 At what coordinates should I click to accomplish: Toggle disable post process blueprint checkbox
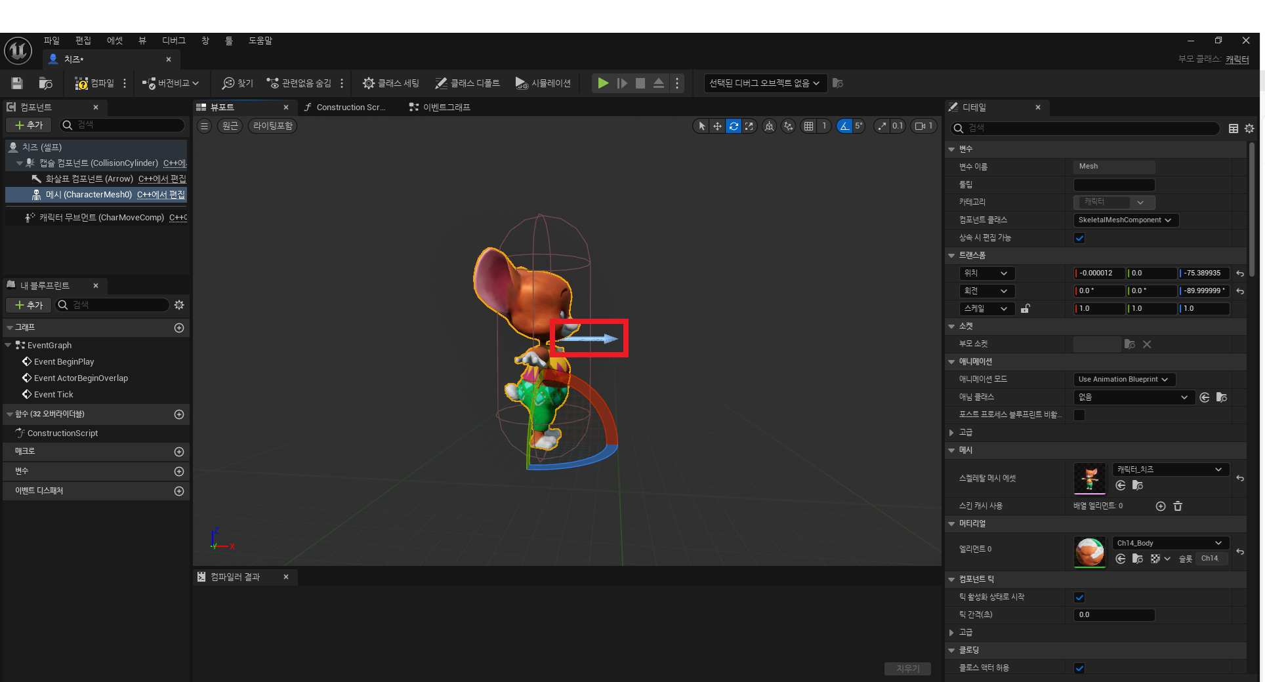click(x=1079, y=415)
